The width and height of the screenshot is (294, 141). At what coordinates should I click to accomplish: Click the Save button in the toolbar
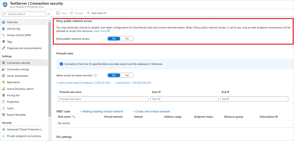click(62, 13)
